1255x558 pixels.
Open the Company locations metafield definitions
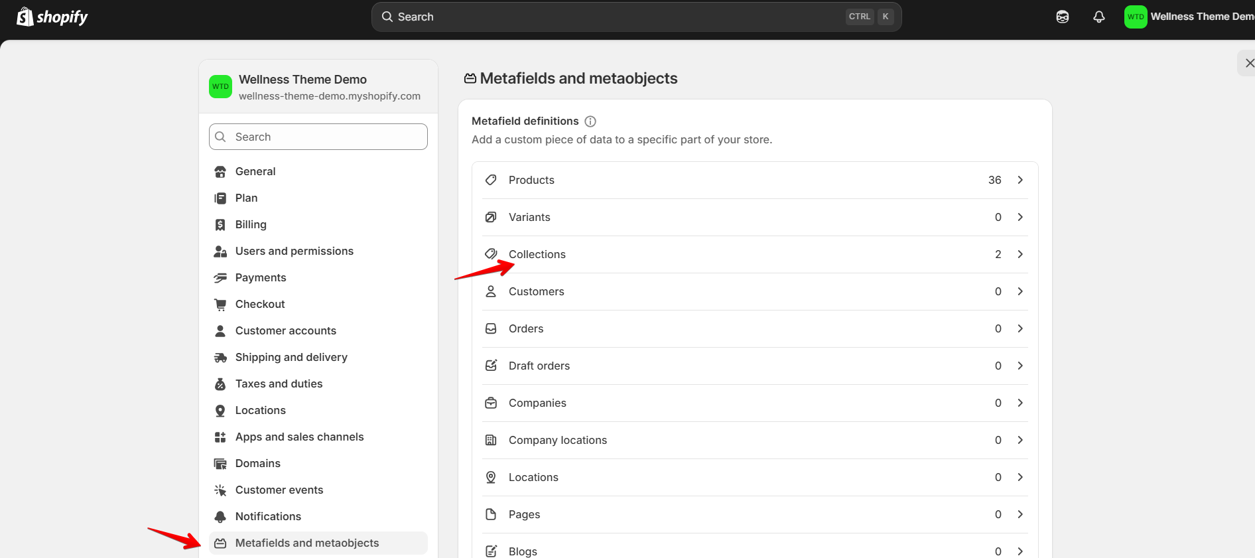[x=755, y=440]
